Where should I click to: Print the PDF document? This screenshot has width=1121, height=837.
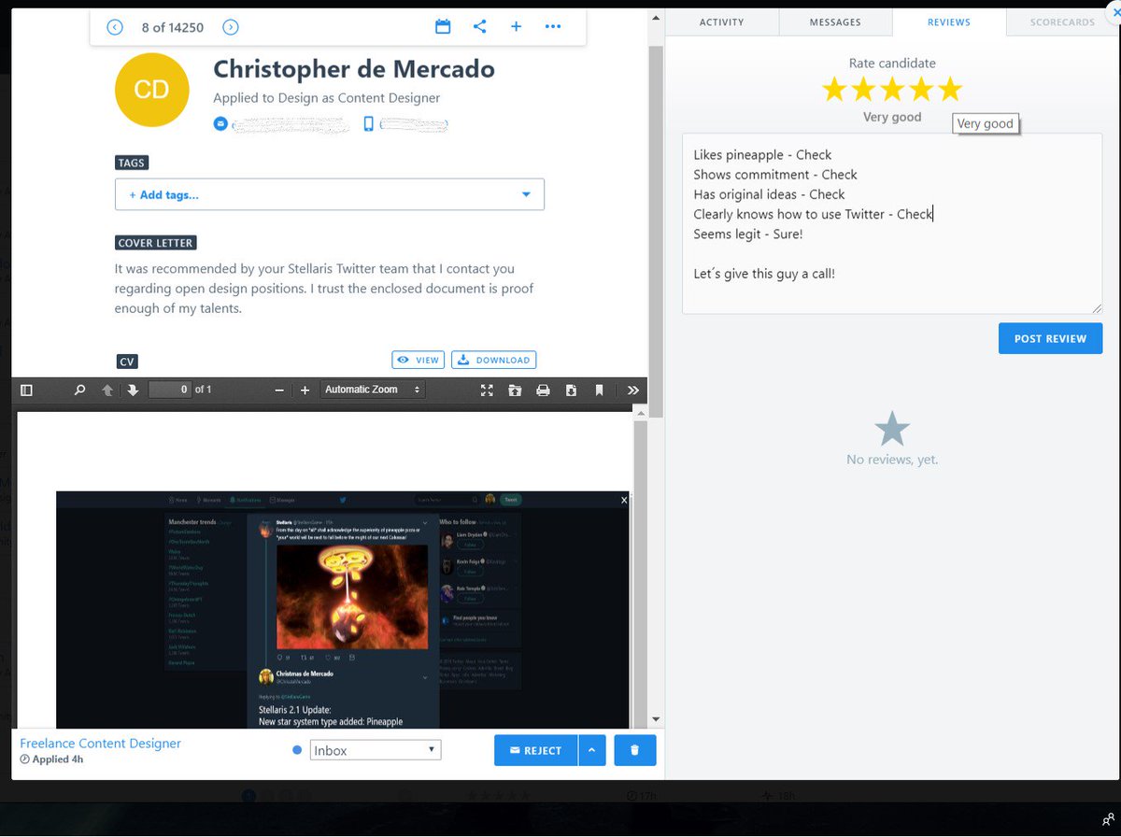tap(543, 390)
